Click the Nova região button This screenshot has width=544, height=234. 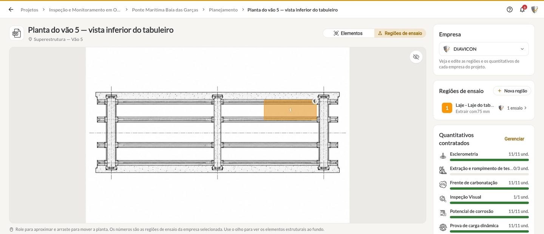point(512,91)
